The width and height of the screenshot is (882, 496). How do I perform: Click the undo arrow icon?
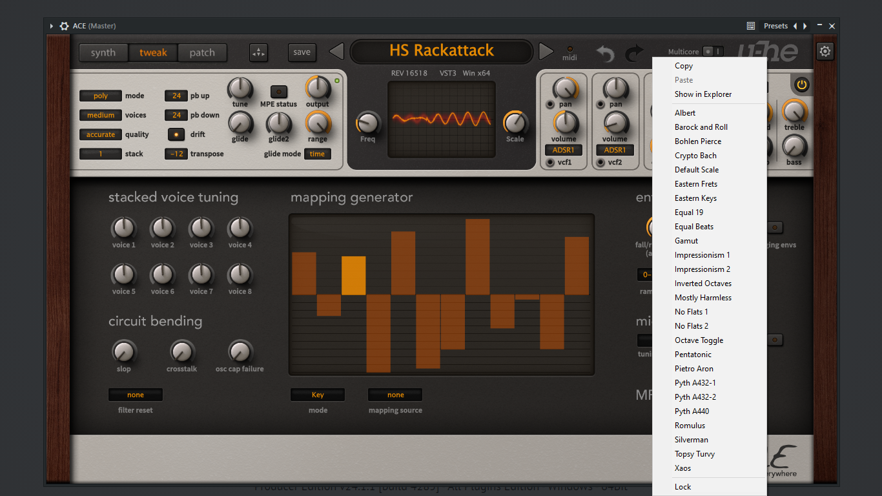[605, 53]
